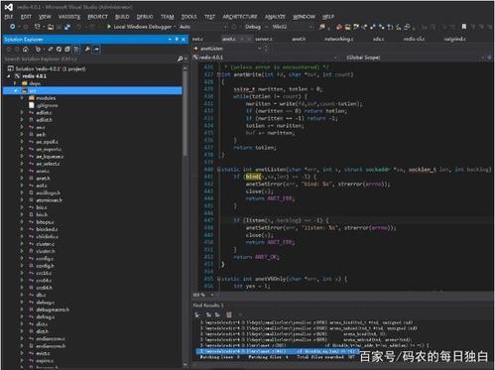Click the Save All toolbar icon
The image size is (495, 370).
[x=67, y=27]
